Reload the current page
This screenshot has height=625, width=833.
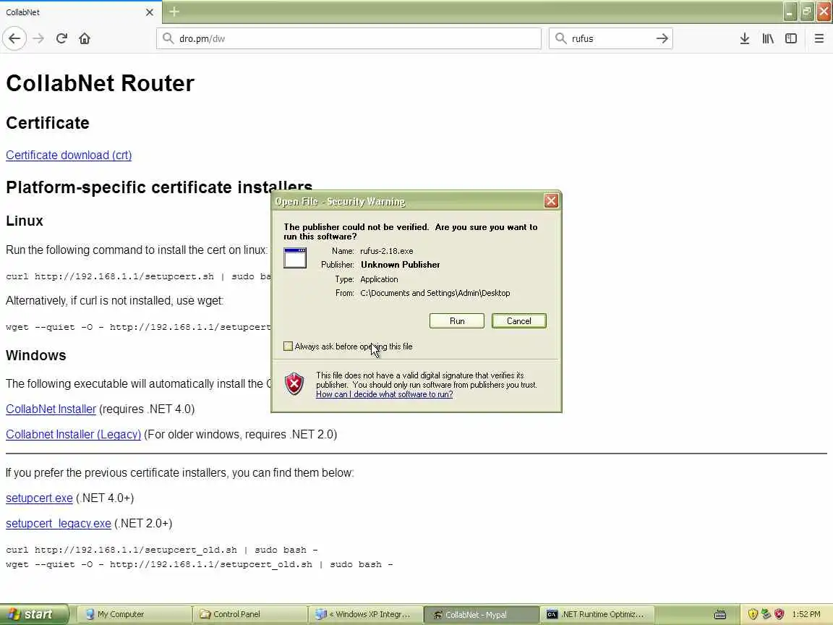tap(61, 38)
